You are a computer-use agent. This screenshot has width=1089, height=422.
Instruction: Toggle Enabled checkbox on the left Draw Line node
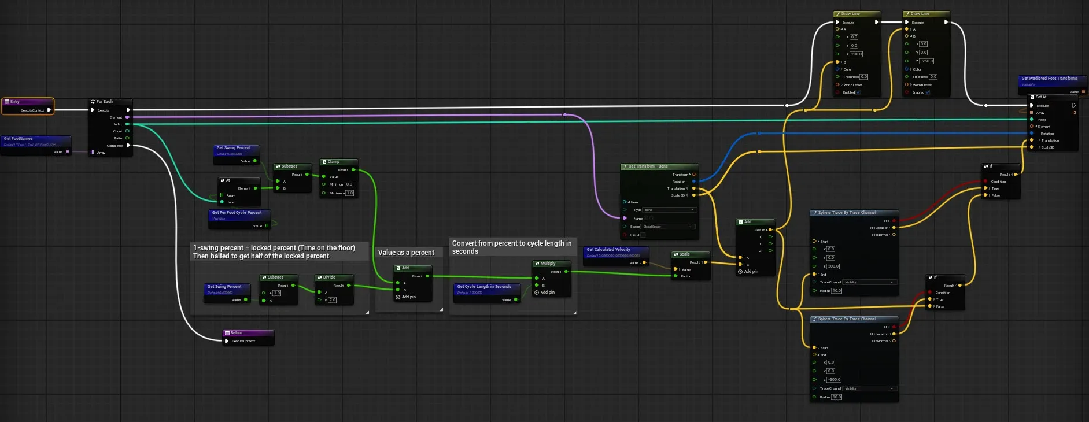pos(858,92)
